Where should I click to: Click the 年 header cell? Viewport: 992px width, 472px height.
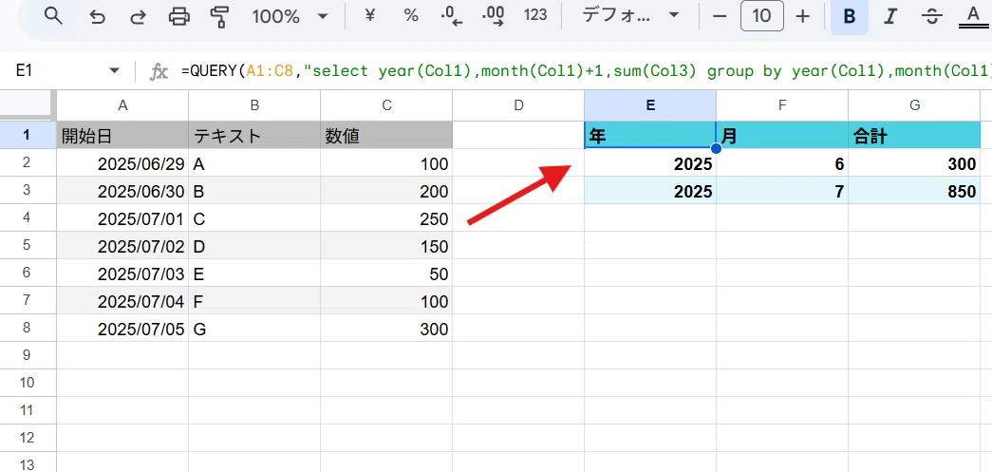[650, 136]
